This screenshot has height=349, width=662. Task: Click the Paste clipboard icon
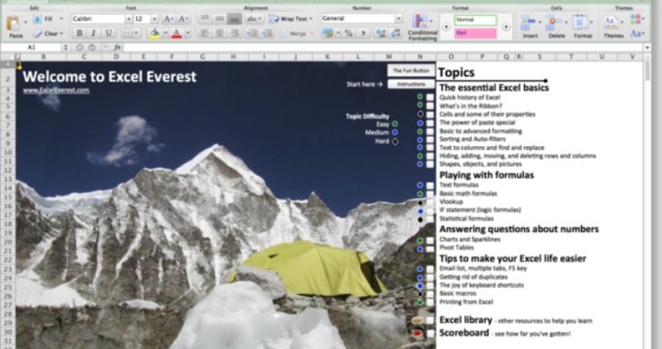(14, 24)
